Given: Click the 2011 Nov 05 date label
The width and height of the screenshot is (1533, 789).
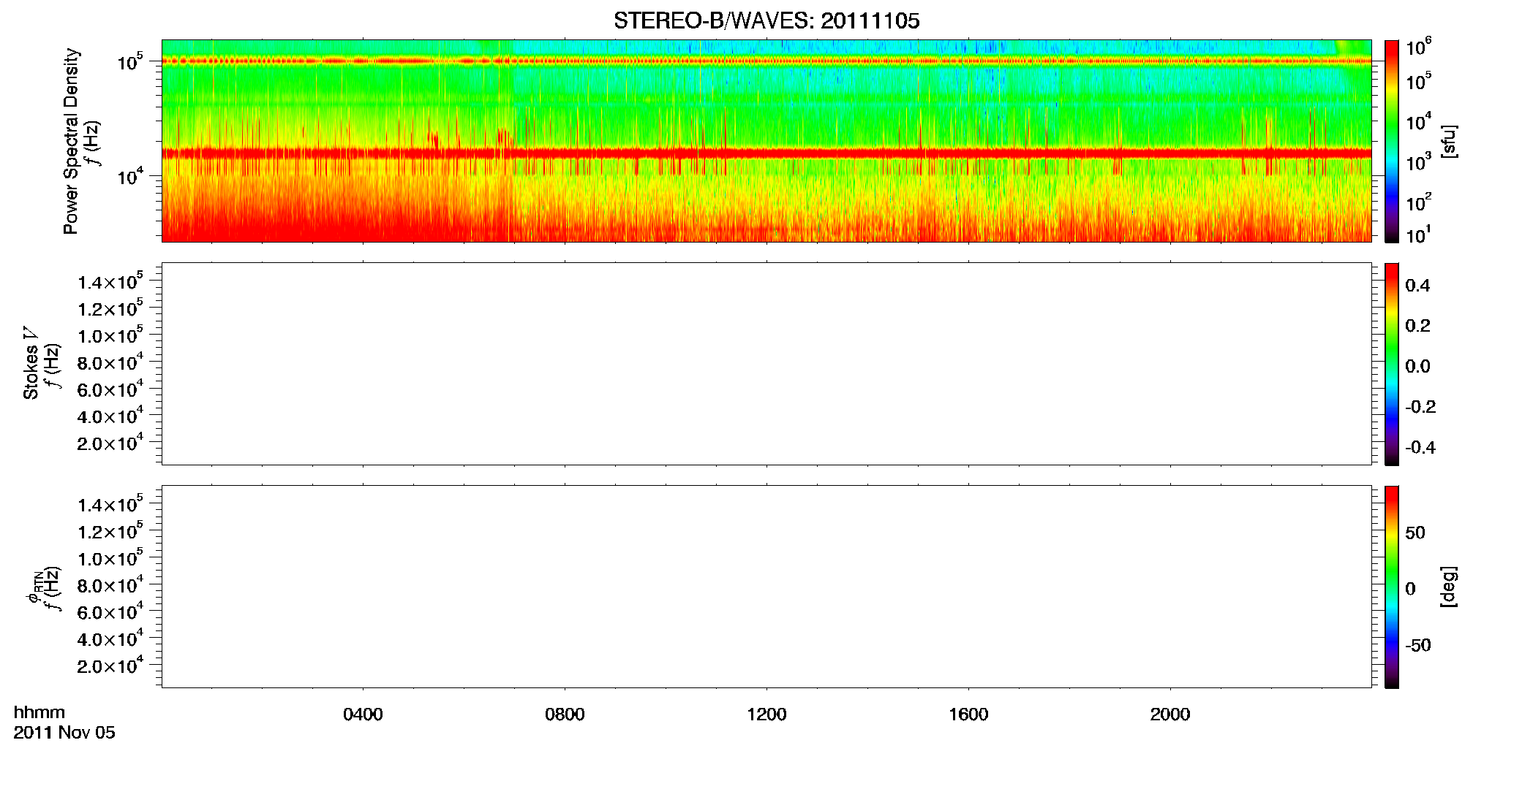Looking at the screenshot, I should tap(64, 733).
